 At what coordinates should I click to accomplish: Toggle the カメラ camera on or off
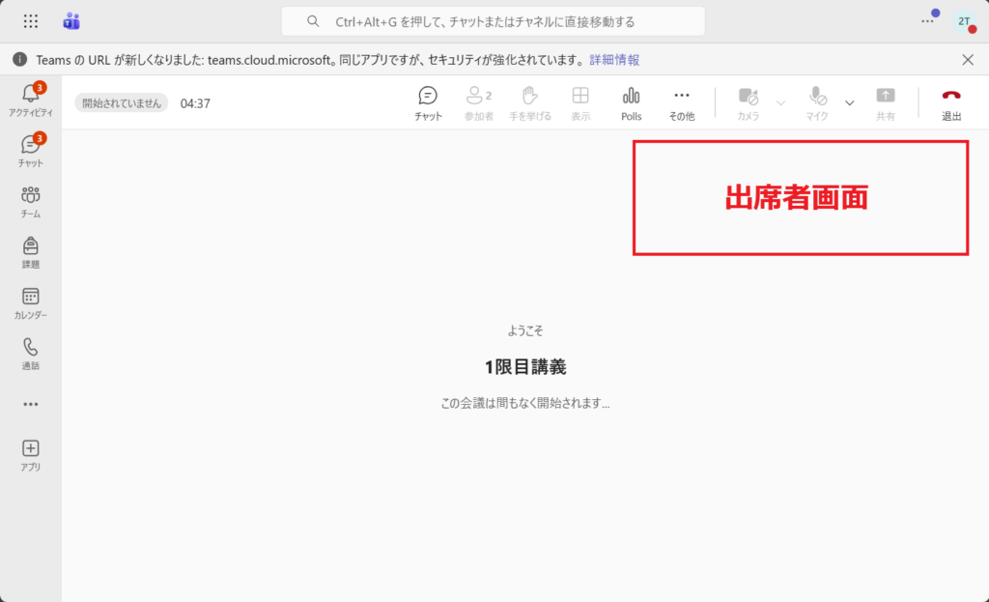(x=749, y=102)
